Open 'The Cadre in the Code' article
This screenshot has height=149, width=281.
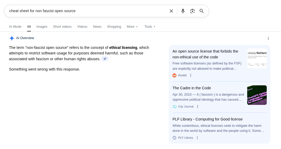tap(191, 88)
